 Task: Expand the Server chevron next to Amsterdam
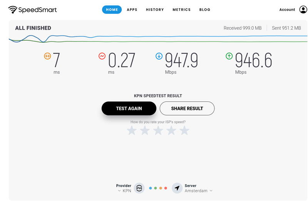click(211, 191)
